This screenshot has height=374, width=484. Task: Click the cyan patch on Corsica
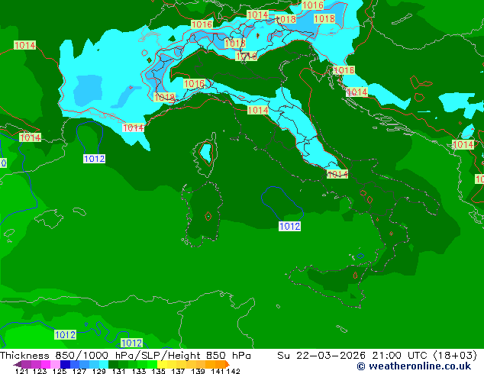(205, 153)
